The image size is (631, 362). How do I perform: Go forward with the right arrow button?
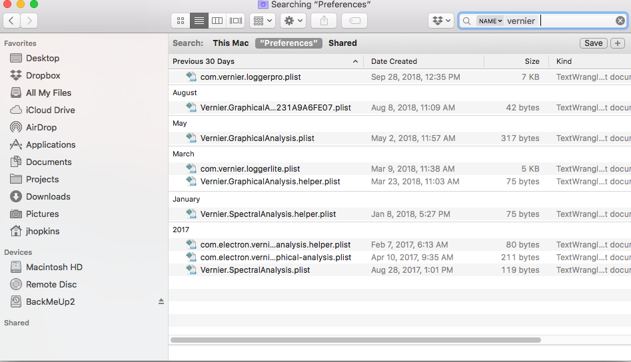coord(29,21)
